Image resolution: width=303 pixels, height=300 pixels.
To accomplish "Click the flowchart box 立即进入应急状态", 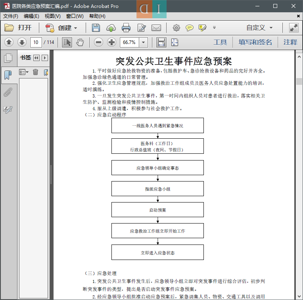I will tap(157, 252).
